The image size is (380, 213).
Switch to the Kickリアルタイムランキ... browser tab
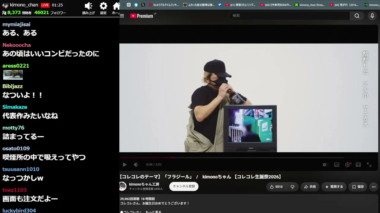[164, 5]
